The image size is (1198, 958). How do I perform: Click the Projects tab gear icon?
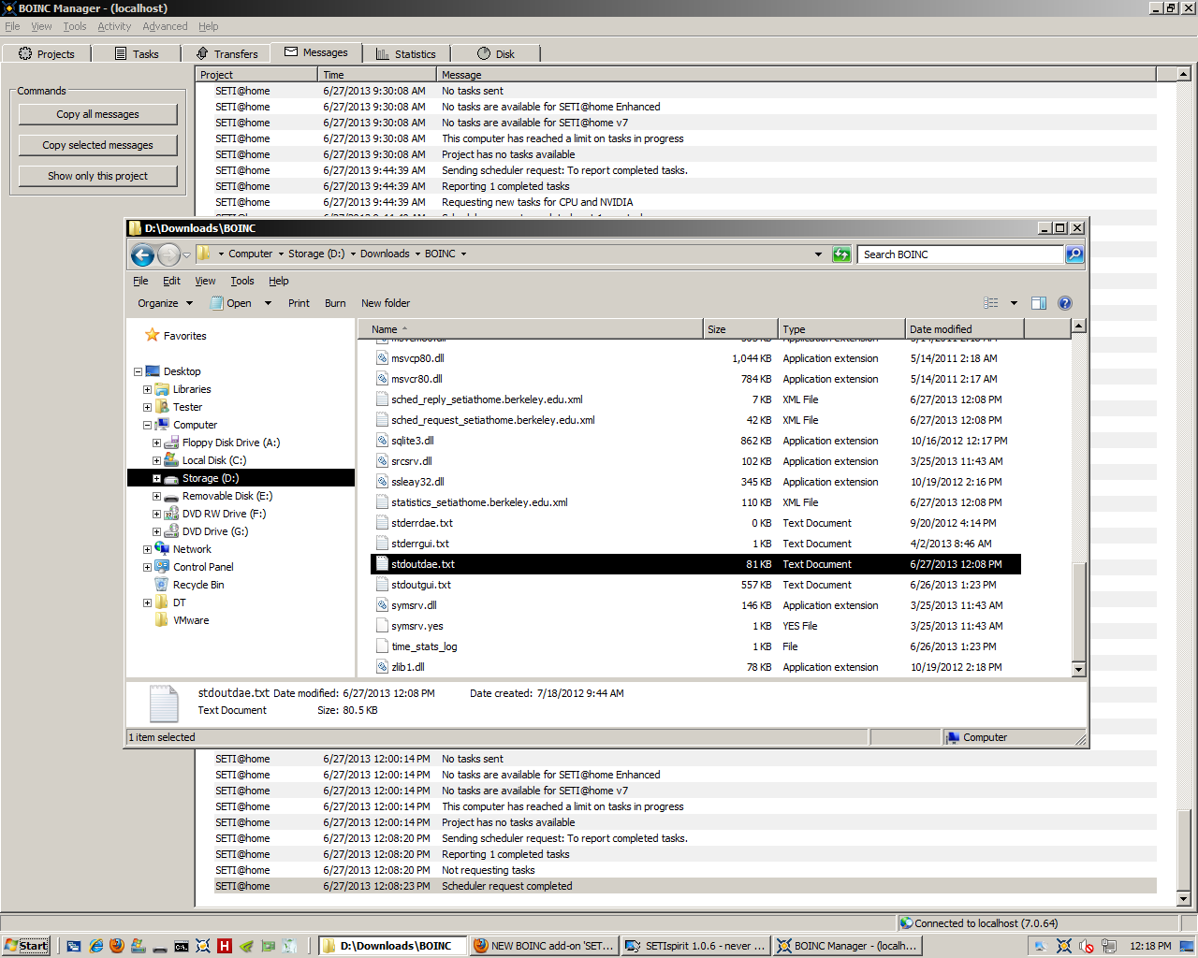coord(25,53)
